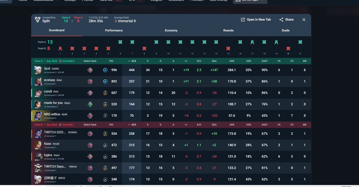Click SicK's +147 DDΔ value
This screenshot has width=359, height=187.
214,70
